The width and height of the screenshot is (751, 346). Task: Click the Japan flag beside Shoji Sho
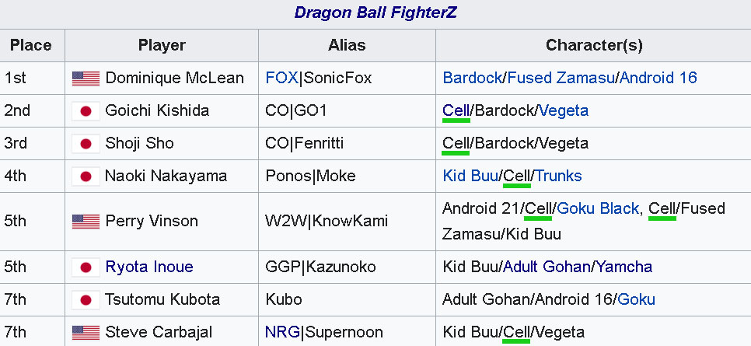click(x=86, y=144)
